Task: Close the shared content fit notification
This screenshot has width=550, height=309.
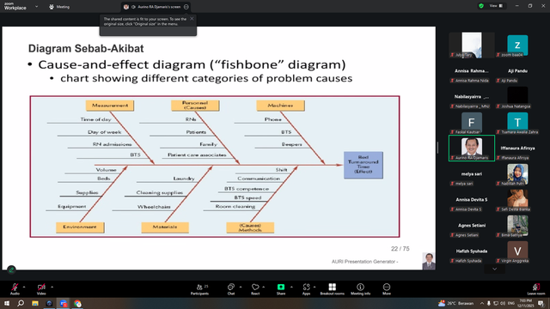Action: pyautogui.click(x=192, y=19)
